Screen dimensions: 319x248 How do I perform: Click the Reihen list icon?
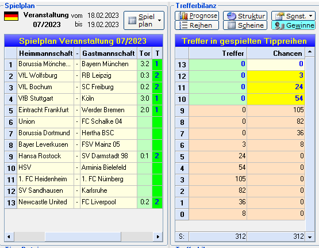pos(183,25)
